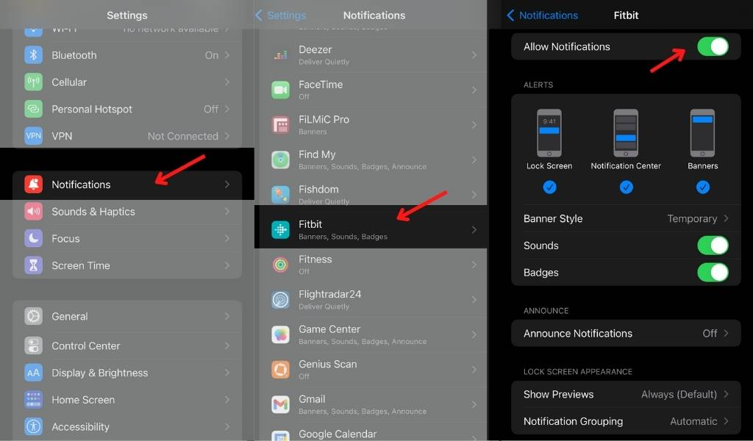Viewport: 753px width, 441px height.
Task: Go back to Notifications from Fitbit
Action: (x=542, y=15)
